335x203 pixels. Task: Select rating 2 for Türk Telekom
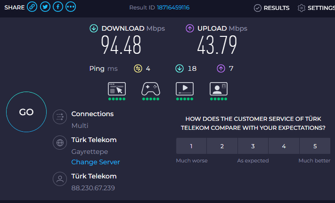point(222,146)
